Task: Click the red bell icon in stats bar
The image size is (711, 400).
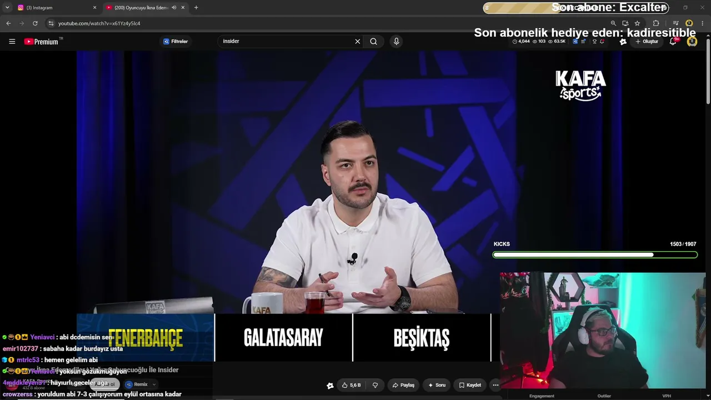Action: point(602,42)
